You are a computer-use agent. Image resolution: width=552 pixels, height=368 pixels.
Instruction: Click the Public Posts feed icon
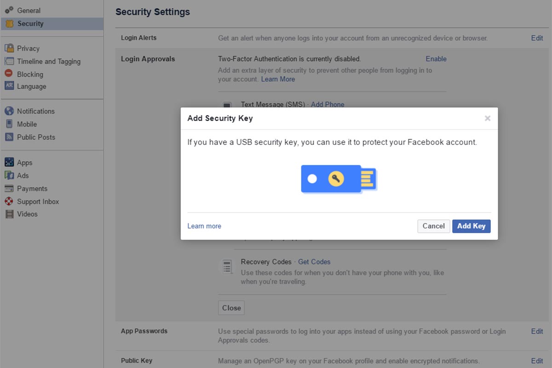point(9,137)
